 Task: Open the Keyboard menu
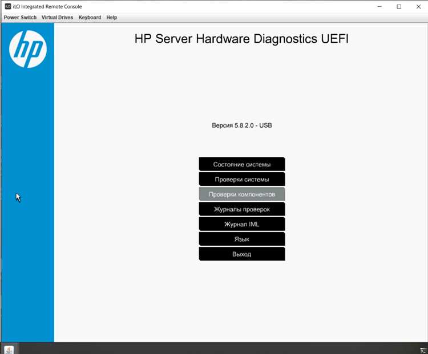tap(90, 18)
